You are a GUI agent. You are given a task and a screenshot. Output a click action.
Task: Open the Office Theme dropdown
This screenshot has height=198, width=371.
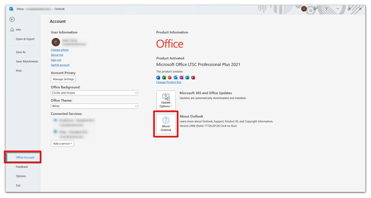click(94, 106)
